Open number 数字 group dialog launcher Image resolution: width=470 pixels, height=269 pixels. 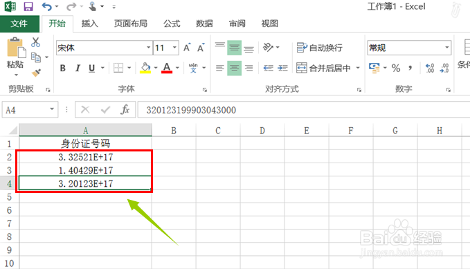pyautogui.click(x=449, y=90)
